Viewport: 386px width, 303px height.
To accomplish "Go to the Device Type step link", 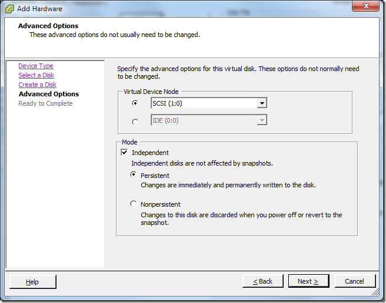I will pos(36,66).
